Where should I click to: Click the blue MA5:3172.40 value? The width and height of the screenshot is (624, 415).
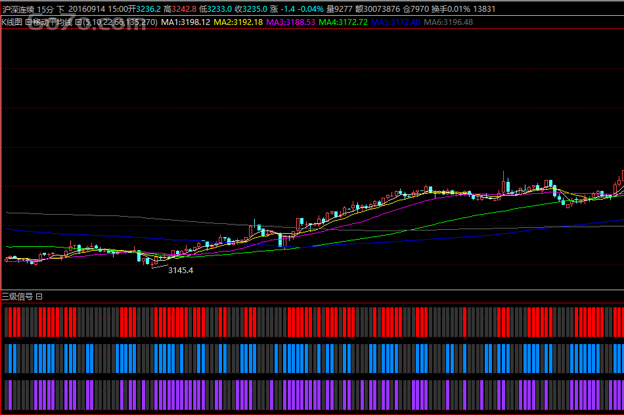395,22
